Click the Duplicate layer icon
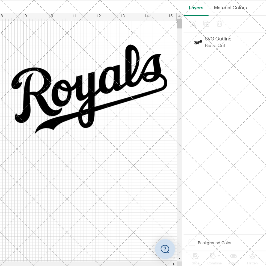The width and height of the screenshot is (266, 266). (x=206, y=24)
